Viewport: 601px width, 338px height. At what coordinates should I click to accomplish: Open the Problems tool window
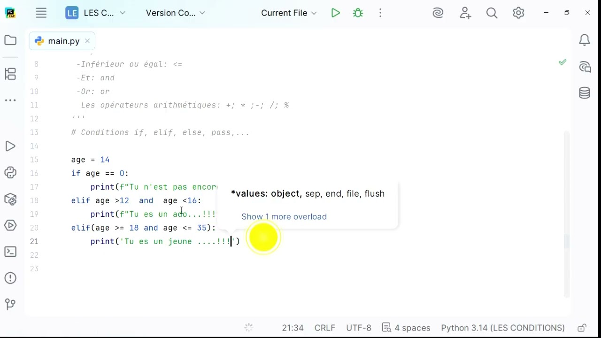10,278
